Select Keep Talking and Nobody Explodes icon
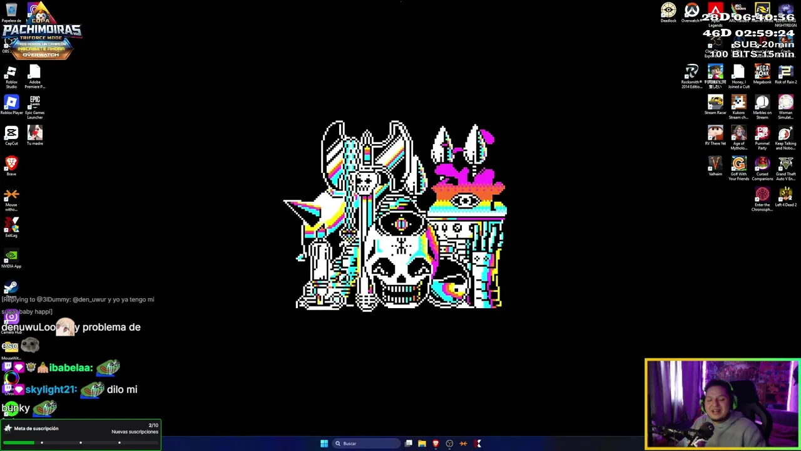Screen dimensions: 801x451 pos(785,138)
